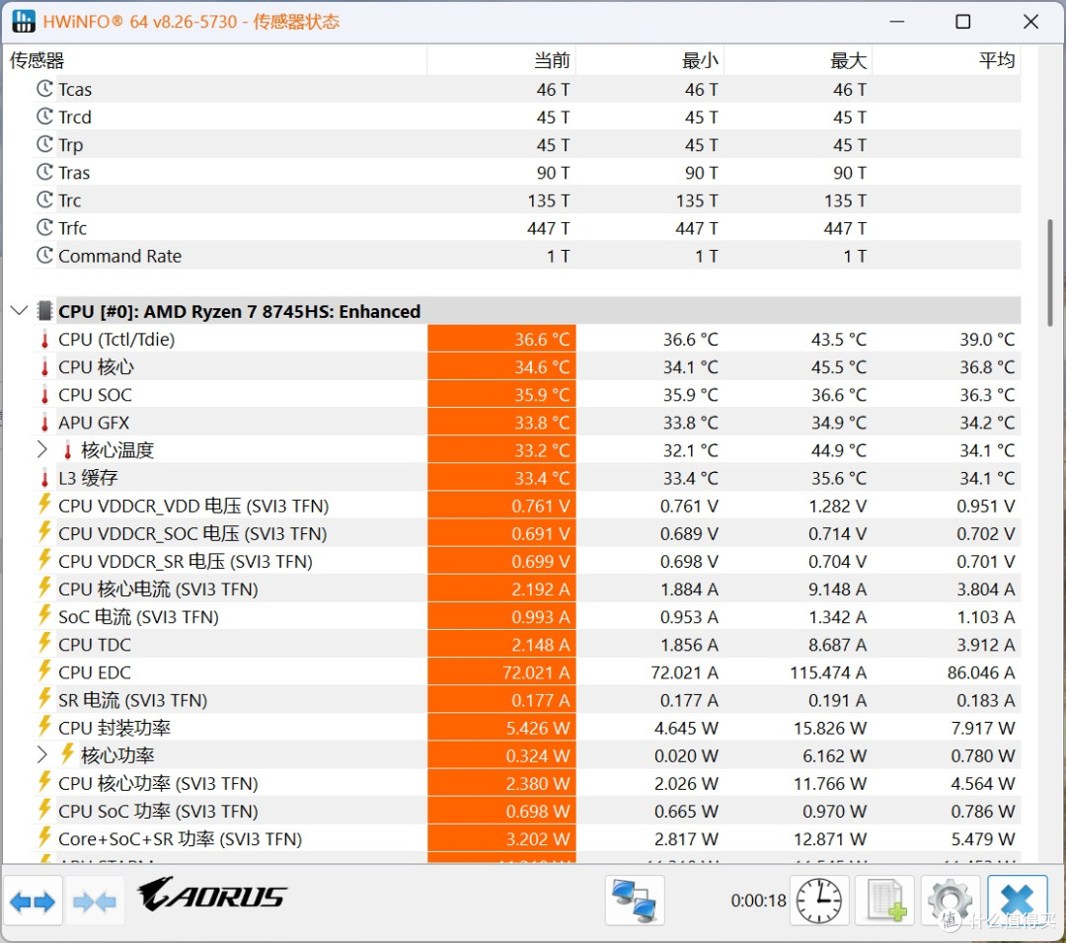This screenshot has height=943, width=1066.
Task: Click lightning icon beside CPU TDC
Action: point(44,643)
